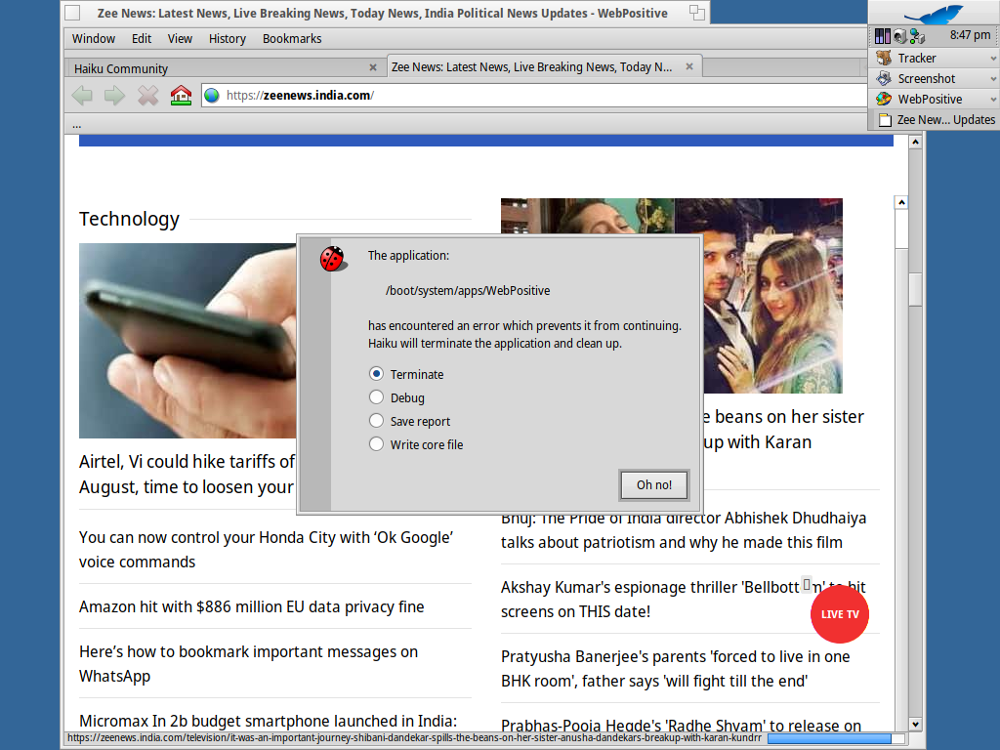This screenshot has height=750, width=1000.
Task: Open the View menu
Action: pos(180,39)
